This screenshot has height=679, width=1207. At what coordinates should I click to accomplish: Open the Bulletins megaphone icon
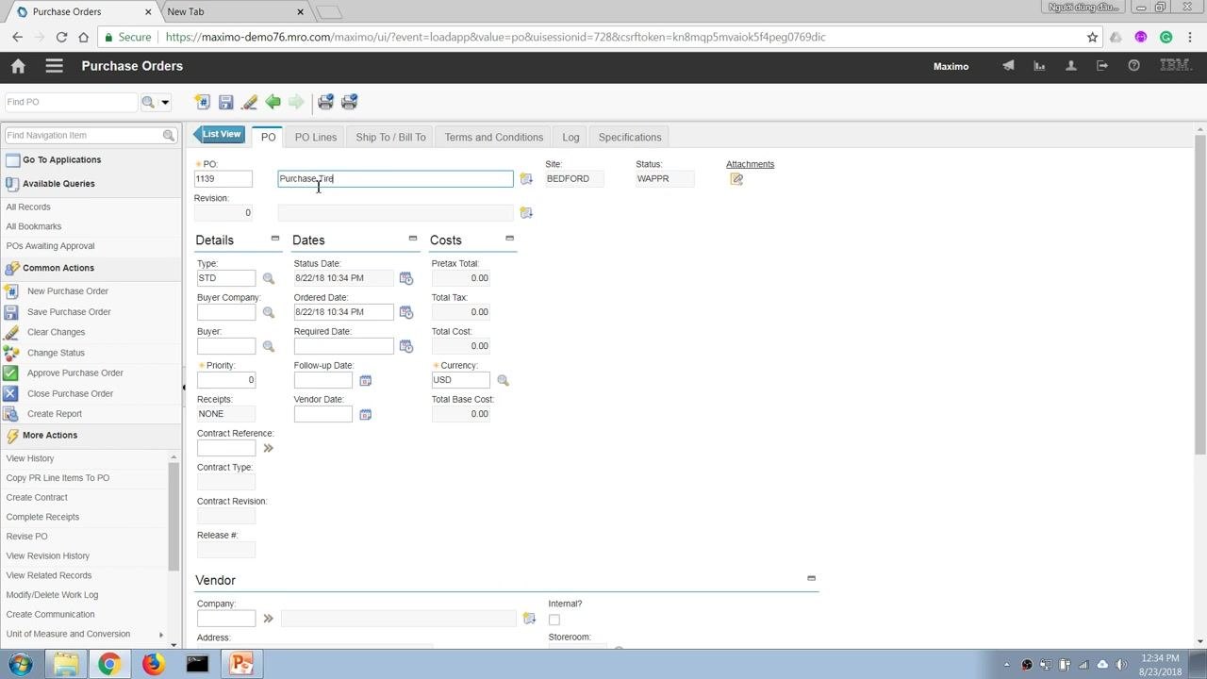click(1008, 66)
